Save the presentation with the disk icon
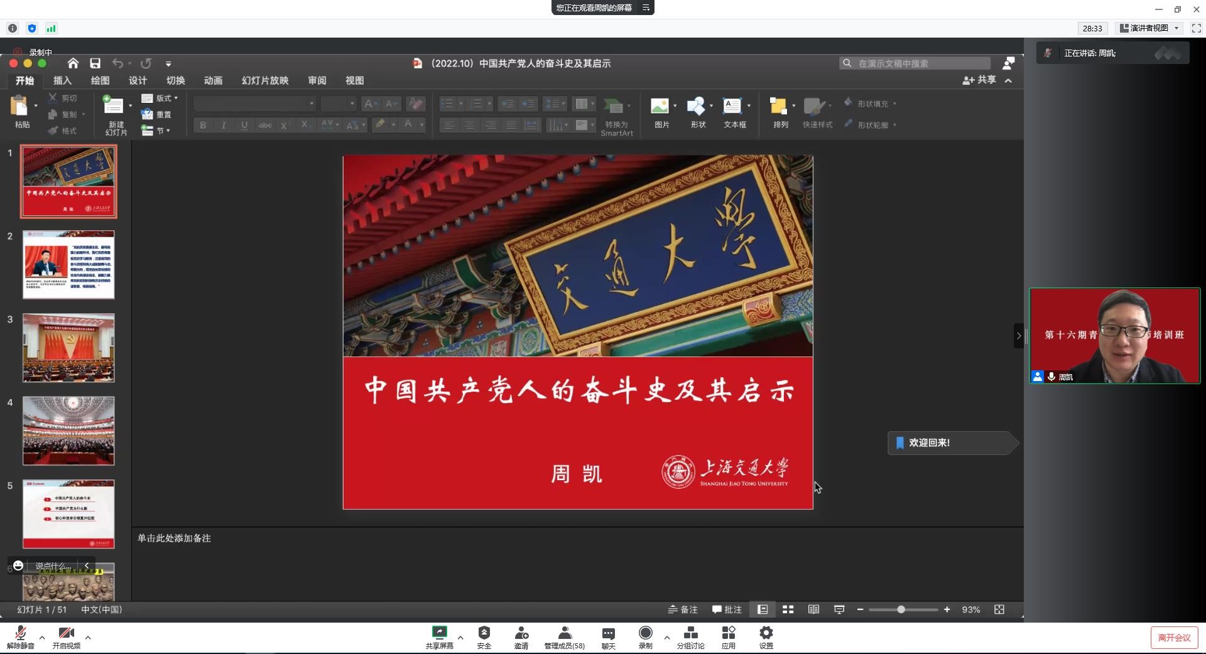The width and height of the screenshot is (1206, 654). tap(95, 63)
